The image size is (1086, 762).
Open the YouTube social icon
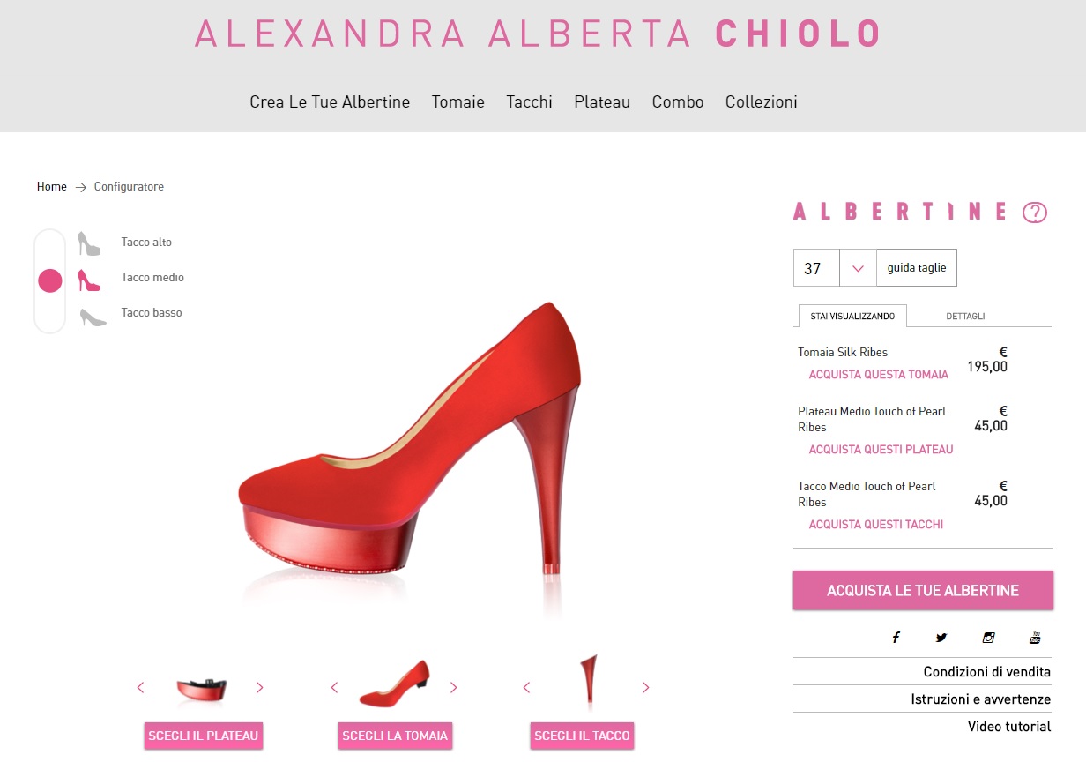point(1035,638)
